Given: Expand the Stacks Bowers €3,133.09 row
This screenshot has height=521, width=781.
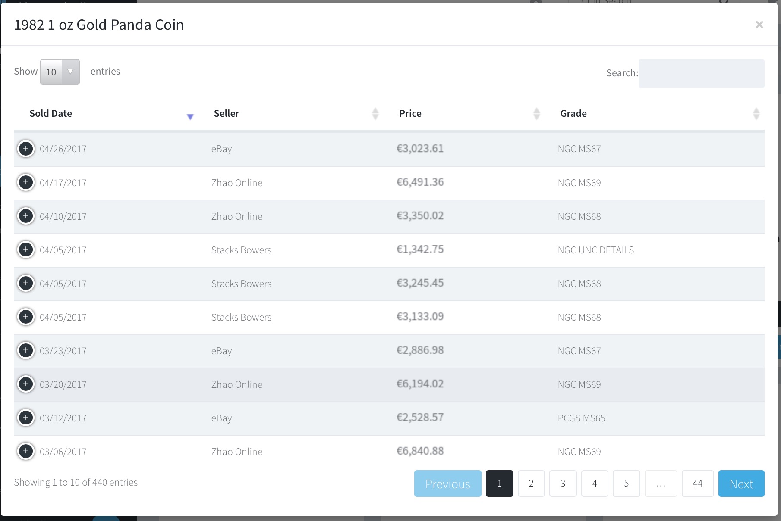Looking at the screenshot, I should pos(26,317).
